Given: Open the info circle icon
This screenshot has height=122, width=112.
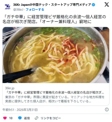Looking at the screenshot, I should 107,110.
